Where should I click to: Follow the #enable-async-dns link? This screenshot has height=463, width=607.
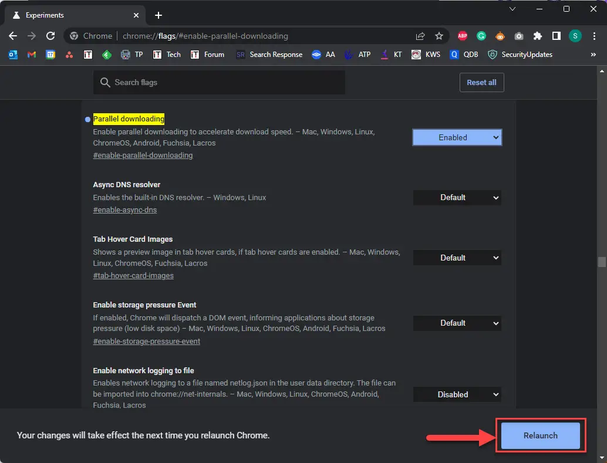coord(124,210)
